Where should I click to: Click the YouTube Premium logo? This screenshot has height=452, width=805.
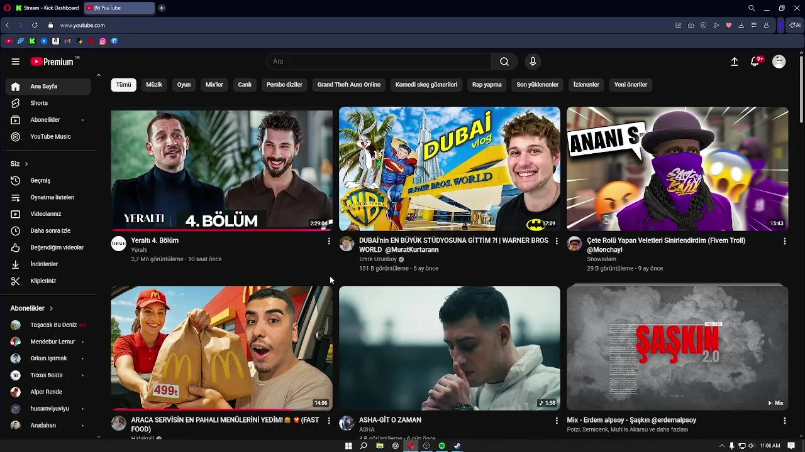point(52,62)
